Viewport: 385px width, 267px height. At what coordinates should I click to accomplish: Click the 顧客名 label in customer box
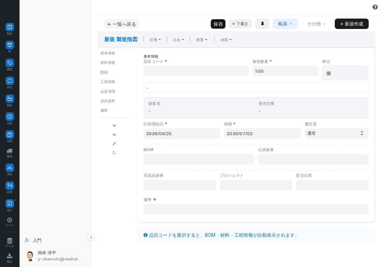coord(154,104)
